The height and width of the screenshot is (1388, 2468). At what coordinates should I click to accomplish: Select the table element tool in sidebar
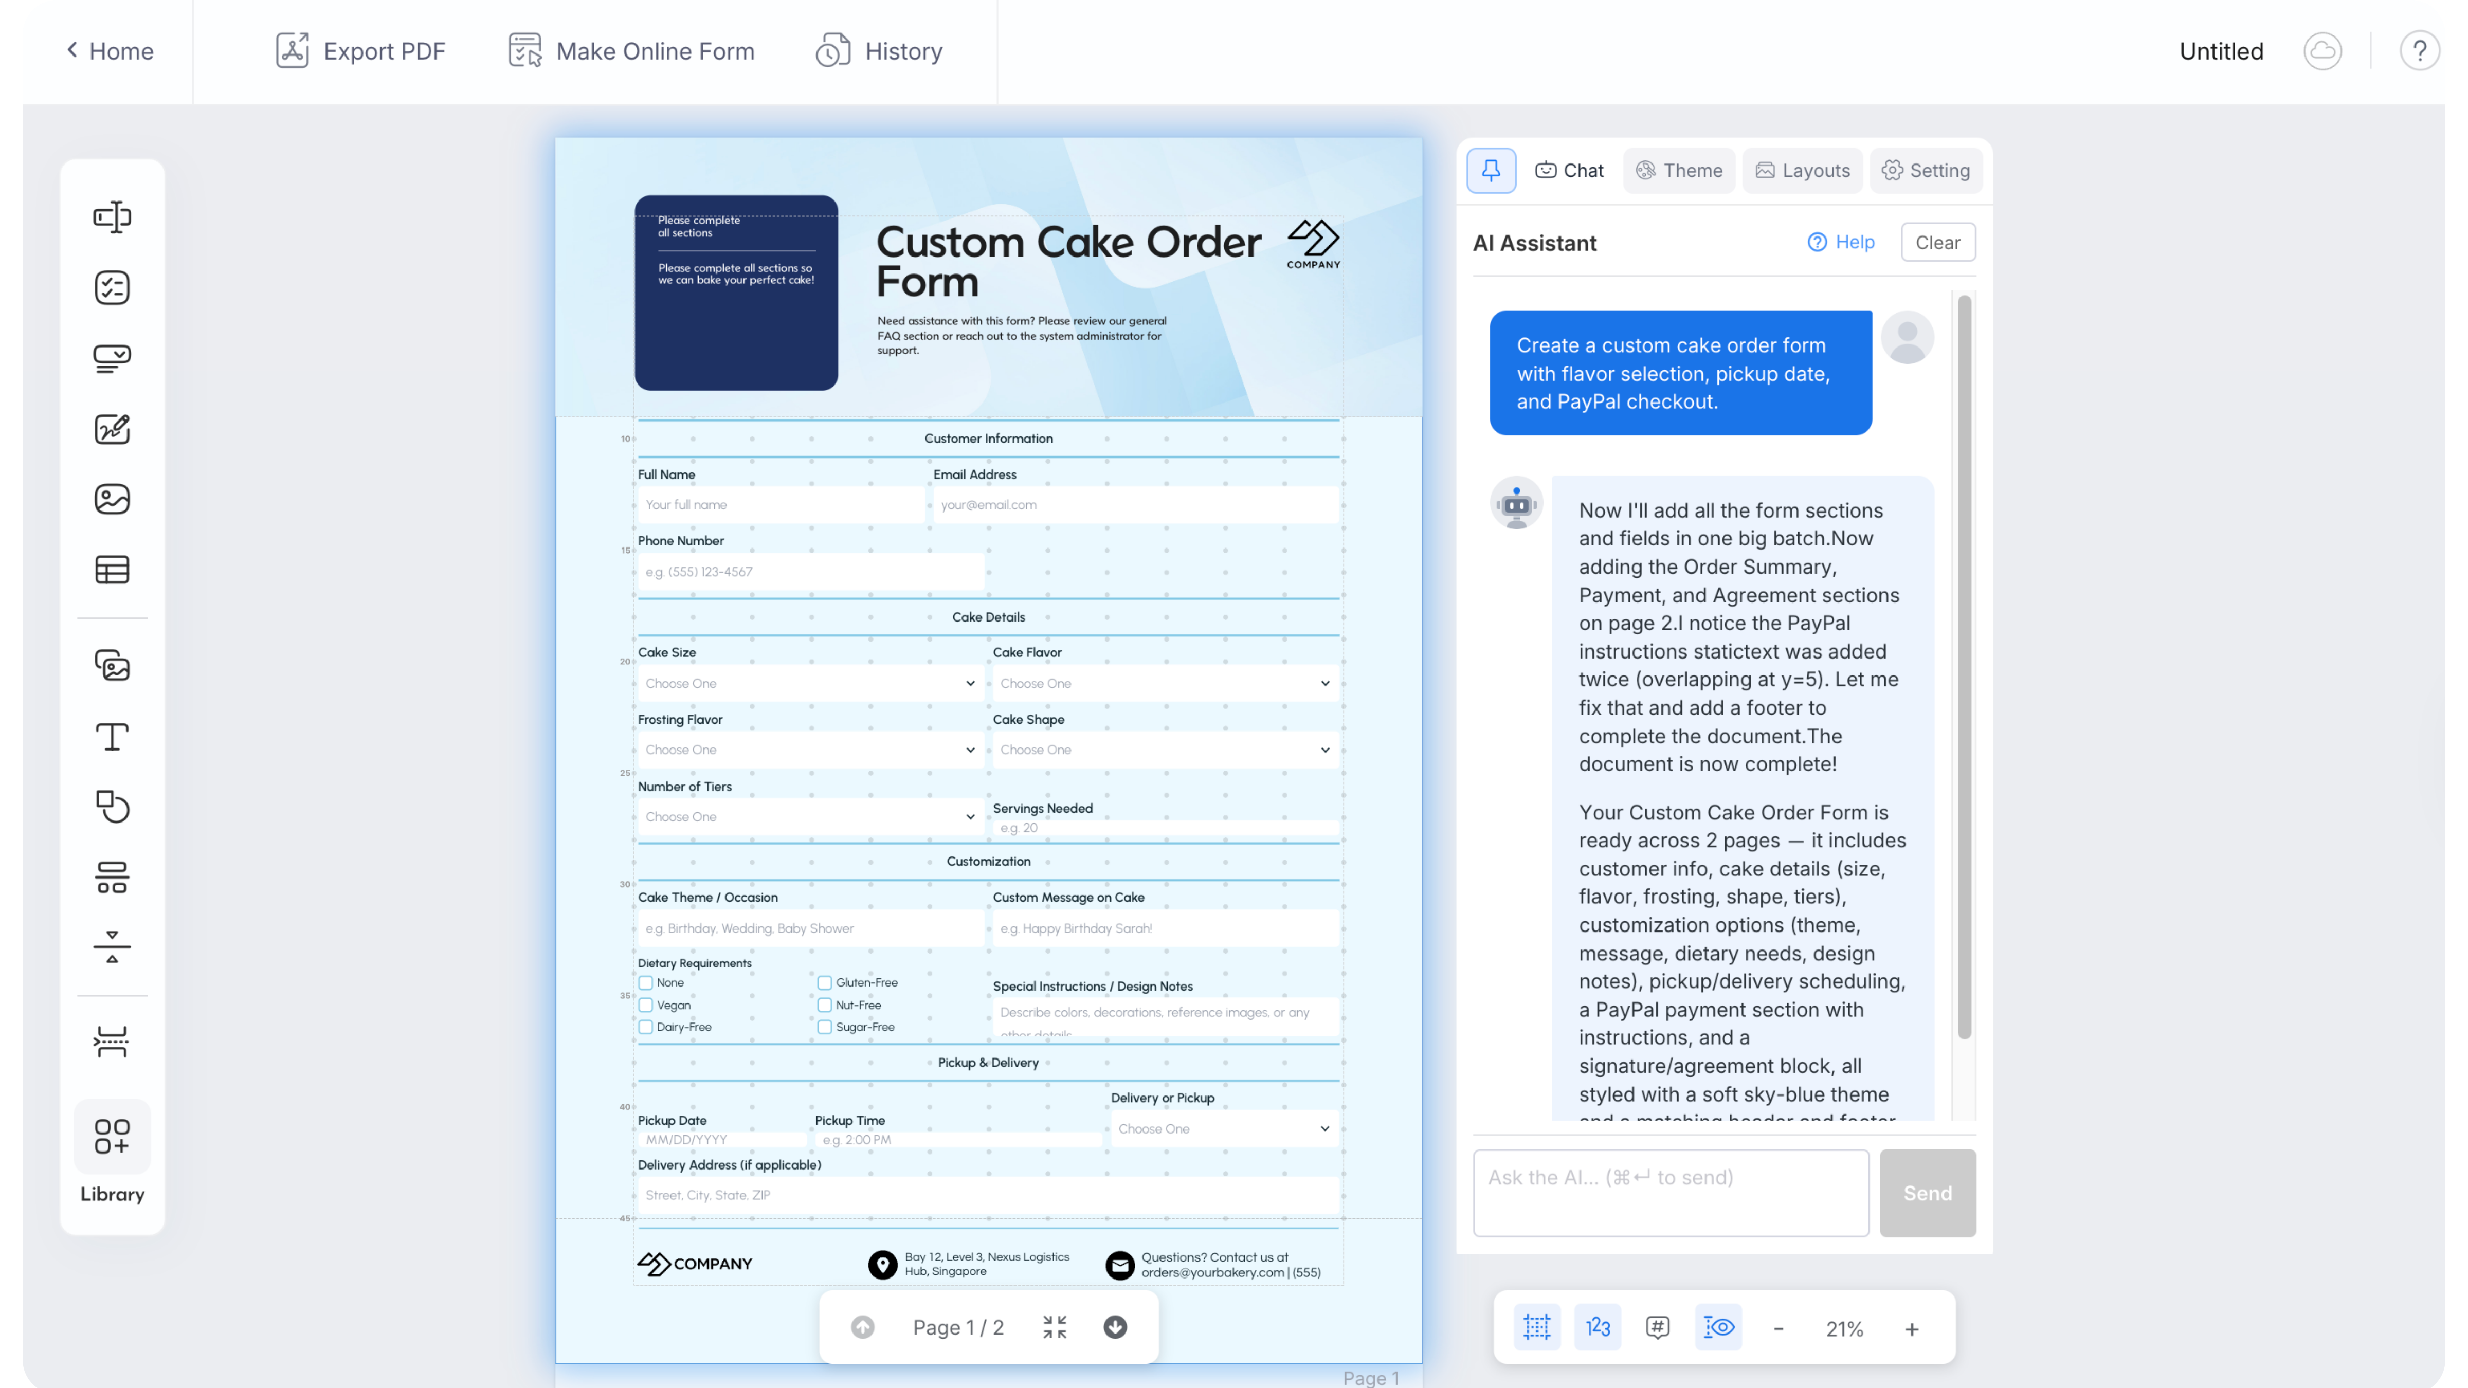[x=112, y=570]
